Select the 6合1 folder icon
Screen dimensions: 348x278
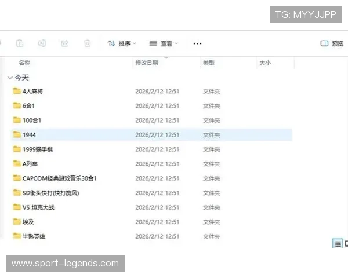point(17,105)
